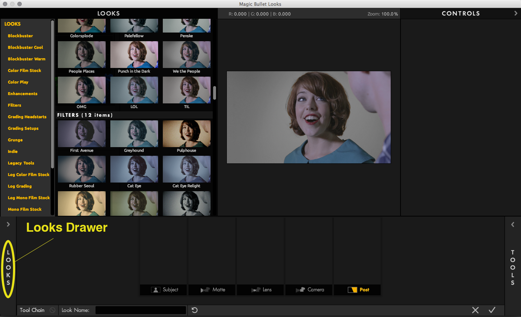Apply the LOL look thumbnail
The width and height of the screenshot is (521, 317).
134,90
